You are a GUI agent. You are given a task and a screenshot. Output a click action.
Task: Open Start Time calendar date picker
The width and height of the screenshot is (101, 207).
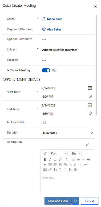90,88
